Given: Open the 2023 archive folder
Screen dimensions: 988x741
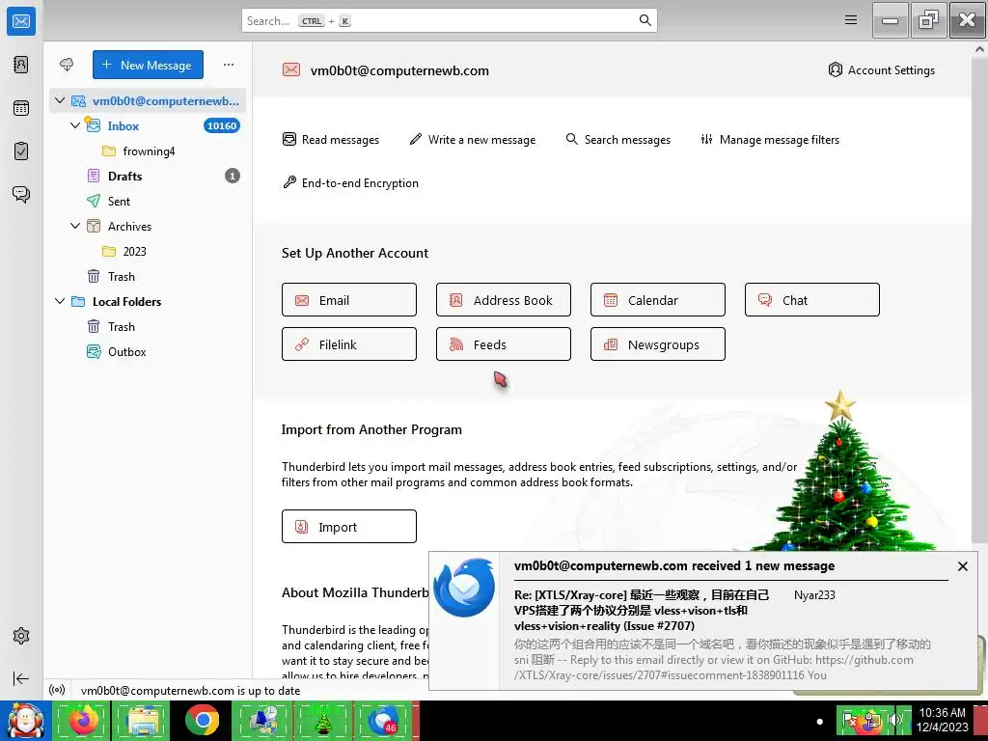Looking at the screenshot, I should coord(148,251).
